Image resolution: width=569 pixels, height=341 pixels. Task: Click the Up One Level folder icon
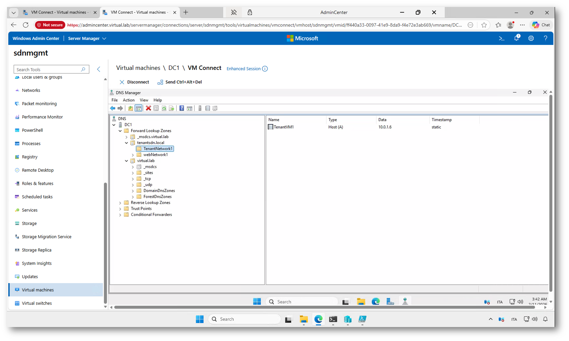tap(131, 108)
